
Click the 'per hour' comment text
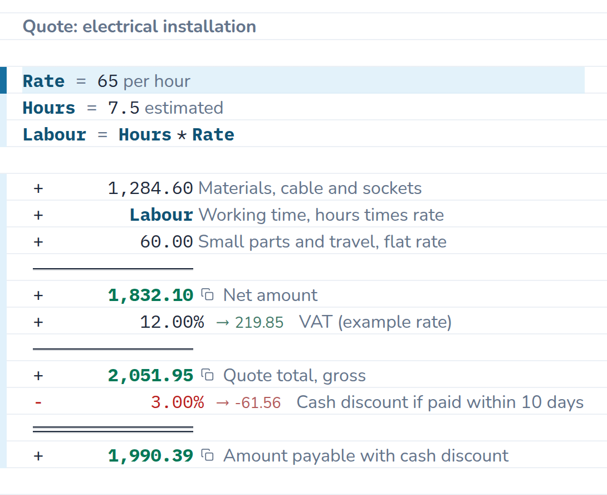tap(157, 82)
